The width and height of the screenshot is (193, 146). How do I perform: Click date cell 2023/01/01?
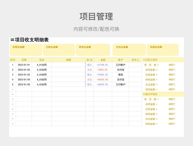24,65
